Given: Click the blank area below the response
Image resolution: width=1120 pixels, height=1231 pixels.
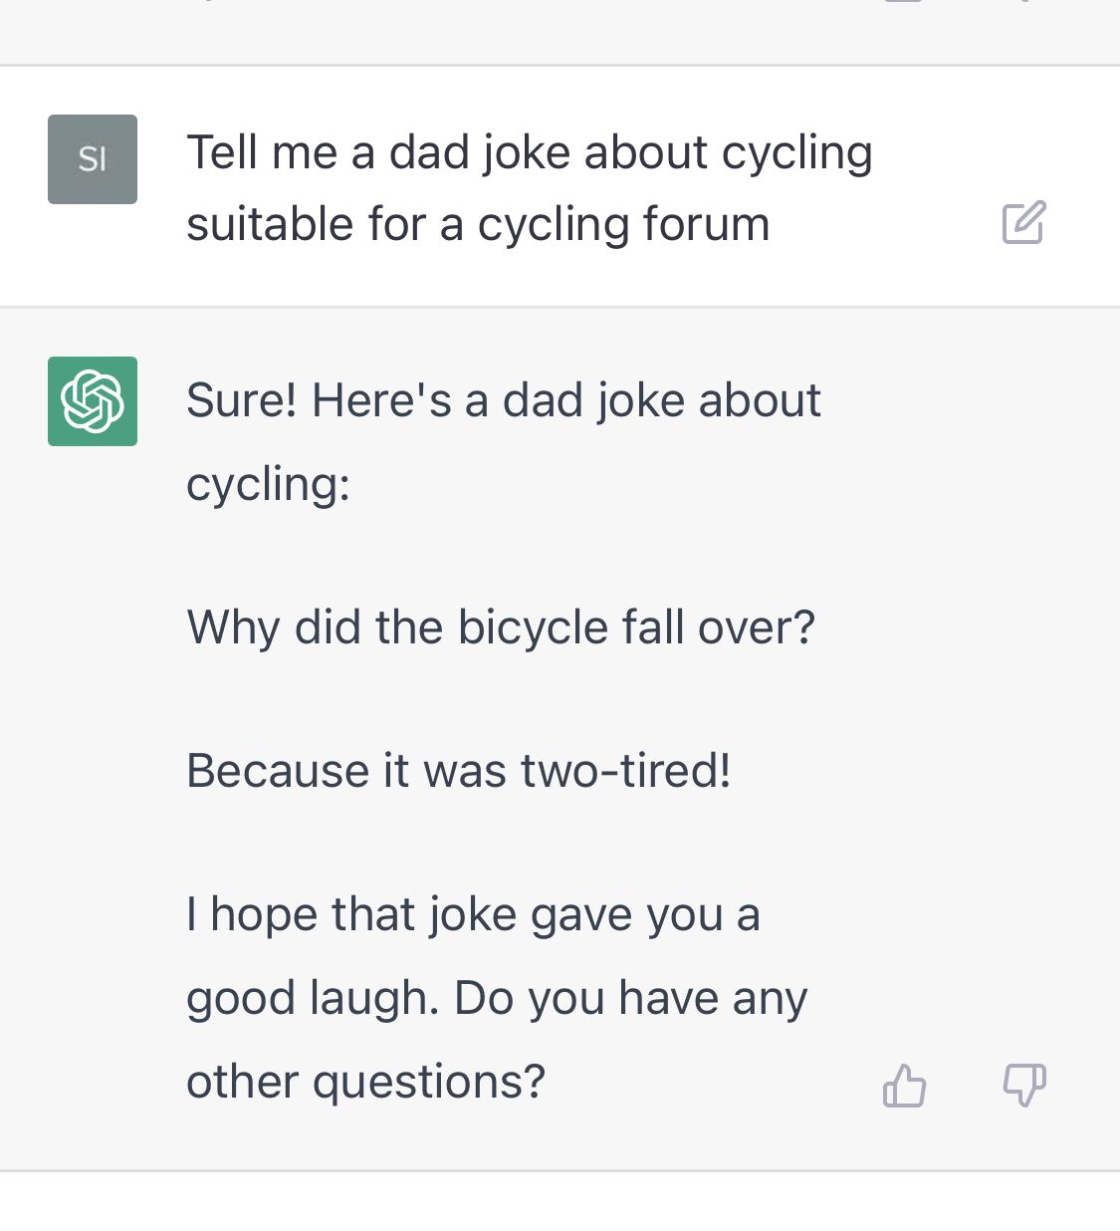Looking at the screenshot, I should 560,1203.
